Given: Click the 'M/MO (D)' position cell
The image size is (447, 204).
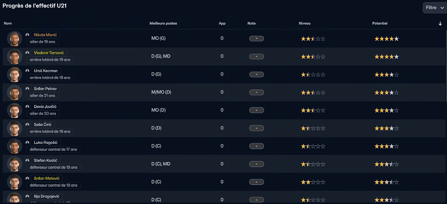Looking at the screenshot, I should pos(161,92).
